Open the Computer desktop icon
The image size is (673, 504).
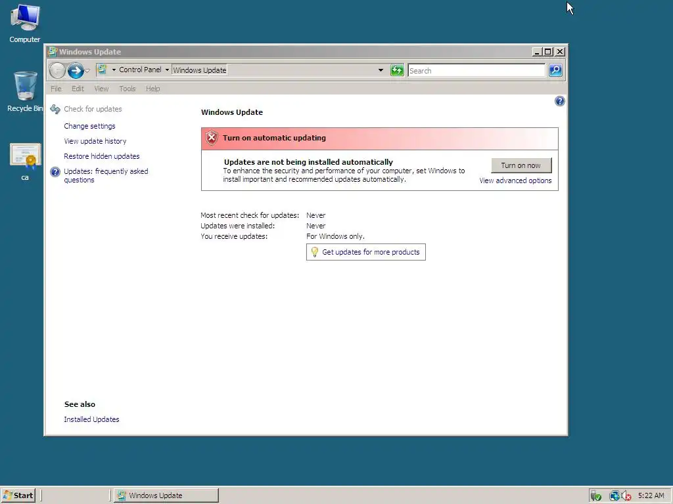pyautogui.click(x=25, y=24)
